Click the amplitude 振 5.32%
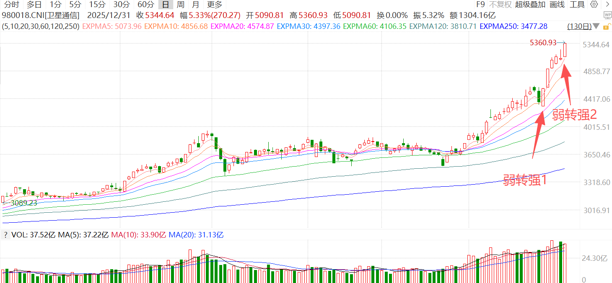612x283 pixels. click(x=428, y=15)
